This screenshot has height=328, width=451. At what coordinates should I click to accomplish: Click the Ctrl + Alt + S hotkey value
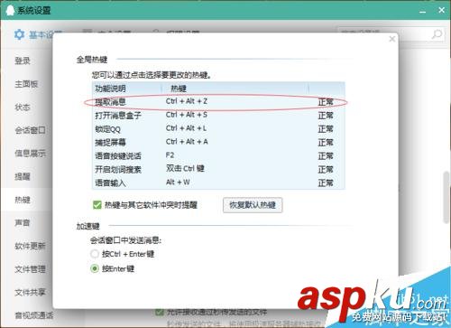point(187,115)
